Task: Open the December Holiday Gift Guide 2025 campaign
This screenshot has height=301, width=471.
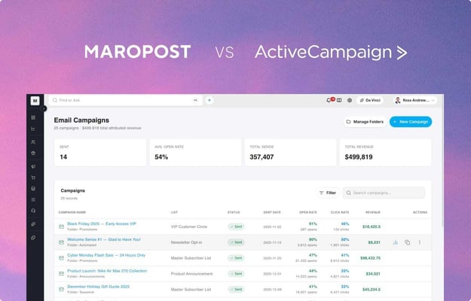Action: [x=98, y=287]
